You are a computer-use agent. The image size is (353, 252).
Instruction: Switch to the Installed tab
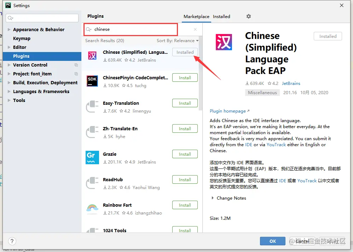[221, 16]
